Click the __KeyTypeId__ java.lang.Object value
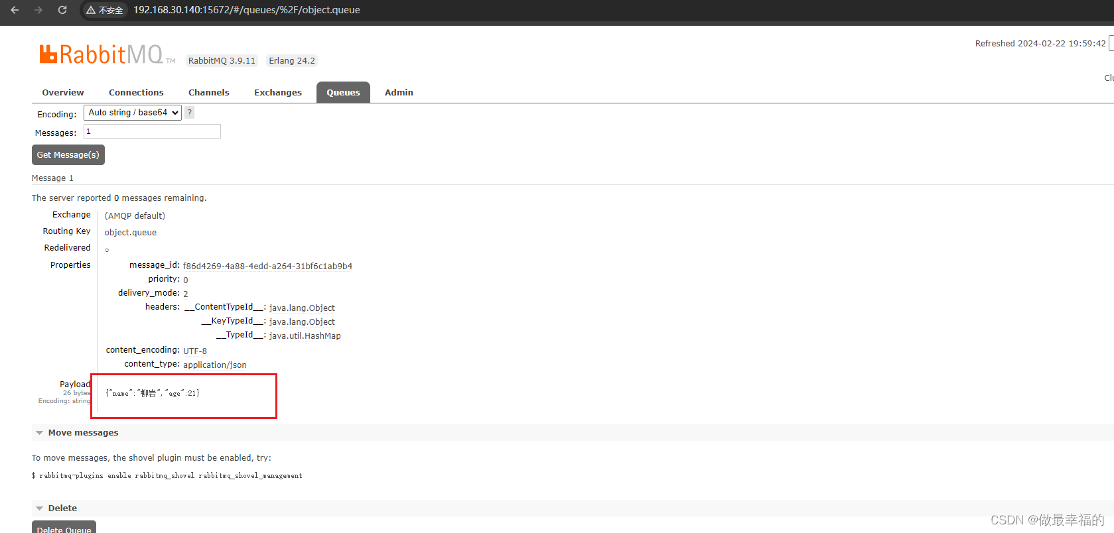 302,322
